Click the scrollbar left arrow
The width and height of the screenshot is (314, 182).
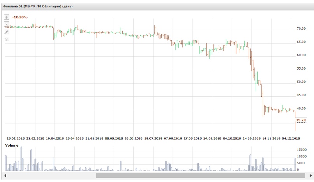point(5,175)
